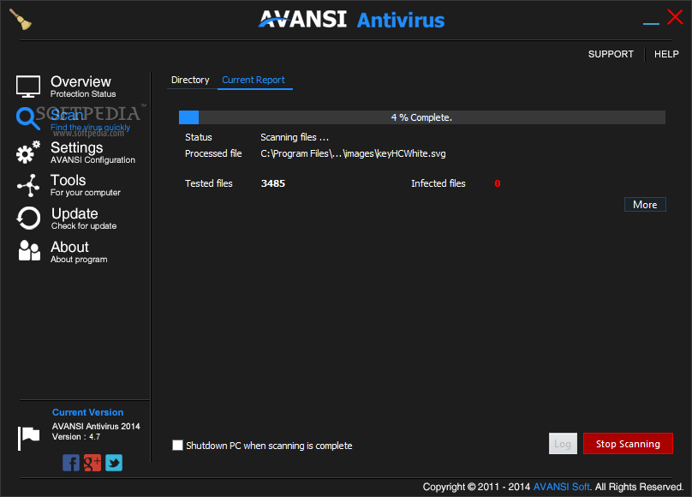Image resolution: width=692 pixels, height=497 pixels.
Task: Click the More button
Action: [x=645, y=204]
